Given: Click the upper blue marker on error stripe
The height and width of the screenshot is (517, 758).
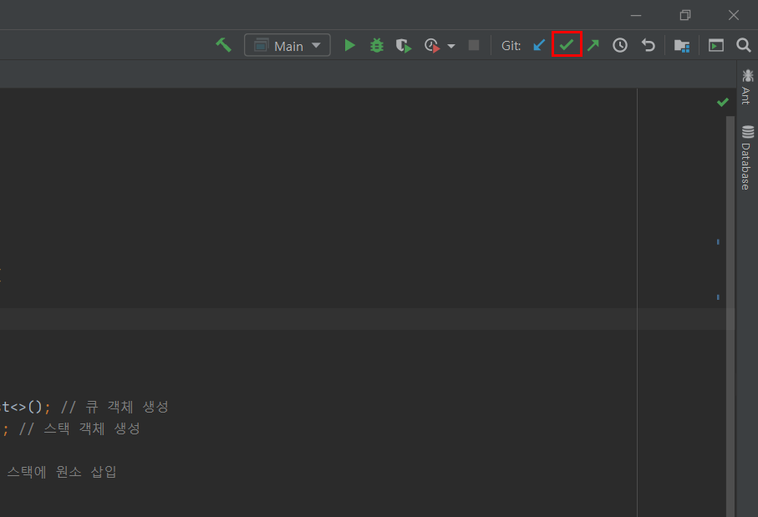Looking at the screenshot, I should pyautogui.click(x=718, y=241).
